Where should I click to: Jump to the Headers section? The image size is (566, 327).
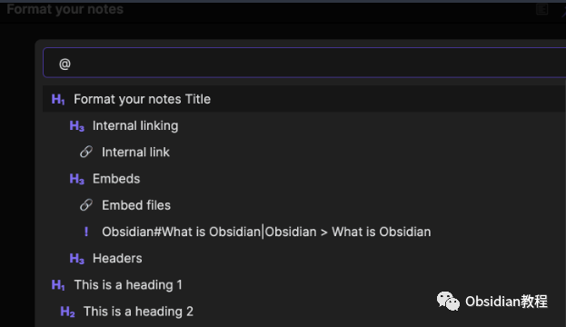(304, 259)
